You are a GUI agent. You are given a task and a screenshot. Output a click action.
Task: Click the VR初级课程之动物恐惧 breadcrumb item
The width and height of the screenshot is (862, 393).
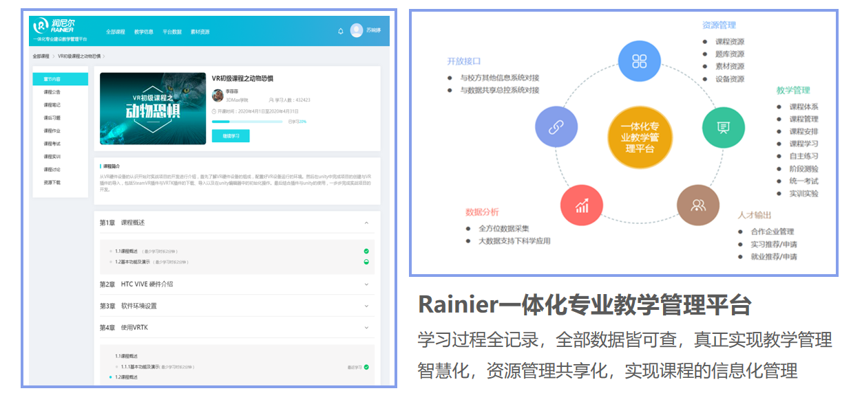pyautogui.click(x=79, y=56)
